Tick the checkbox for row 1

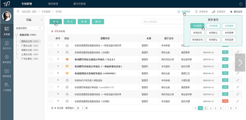[x=51, y=45]
